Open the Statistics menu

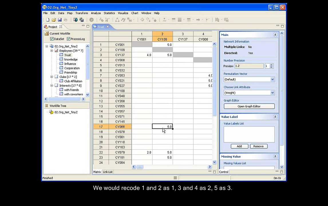[109, 13]
